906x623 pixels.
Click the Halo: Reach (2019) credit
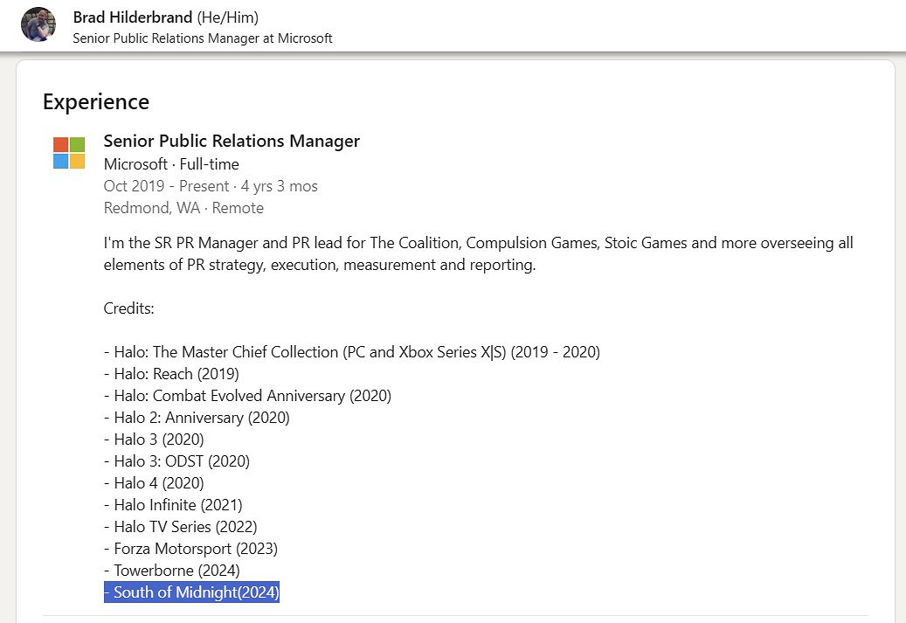[x=171, y=374]
